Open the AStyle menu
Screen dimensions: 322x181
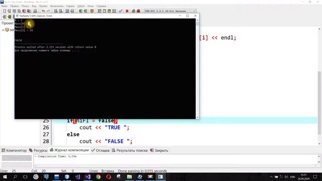pyautogui.click(x=81, y=6)
